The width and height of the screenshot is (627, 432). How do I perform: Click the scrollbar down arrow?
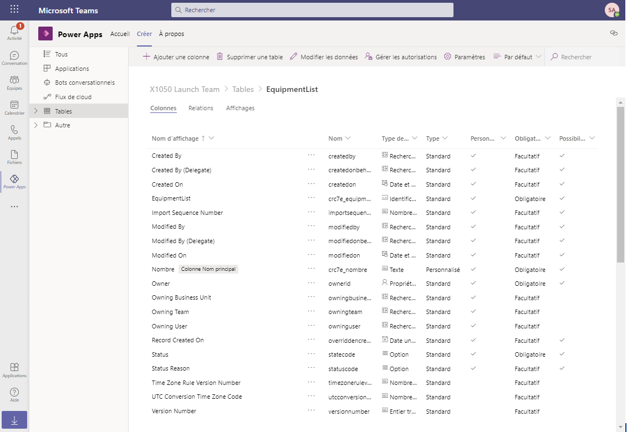(x=620, y=426)
